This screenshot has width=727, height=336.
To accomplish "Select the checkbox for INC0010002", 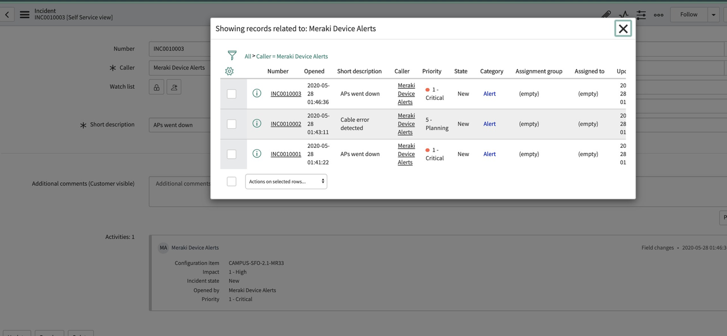I will (232, 124).
